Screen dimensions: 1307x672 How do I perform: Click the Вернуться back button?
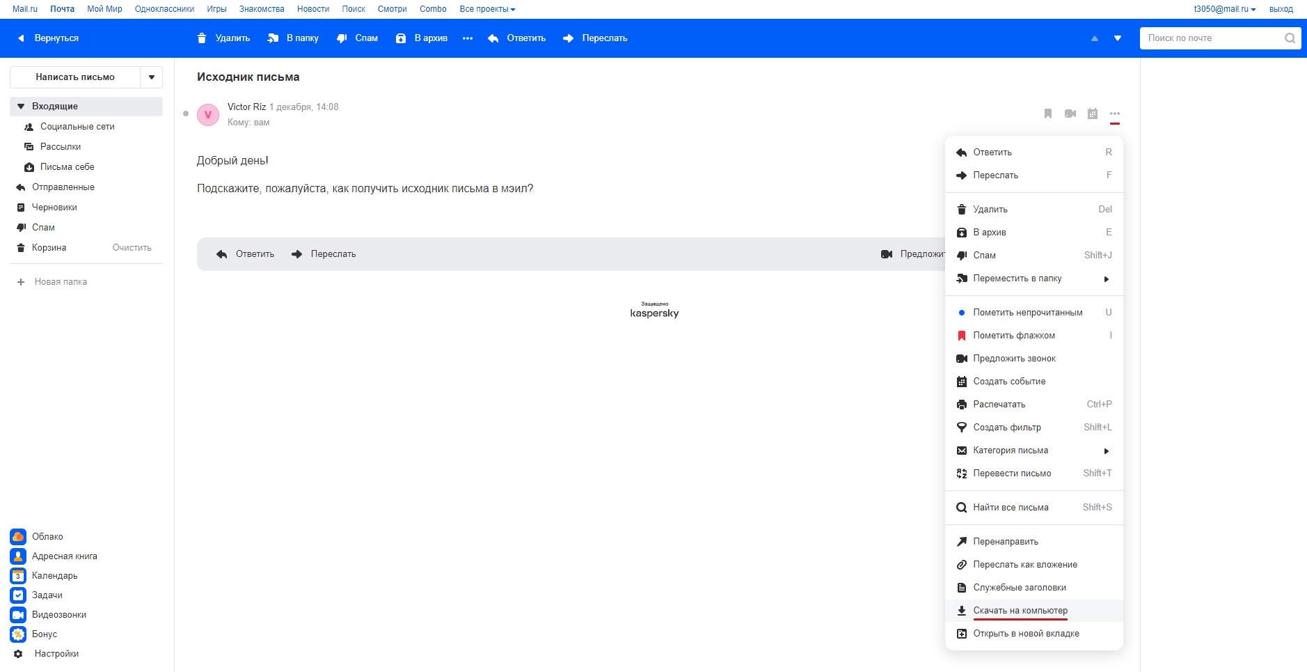49,38
